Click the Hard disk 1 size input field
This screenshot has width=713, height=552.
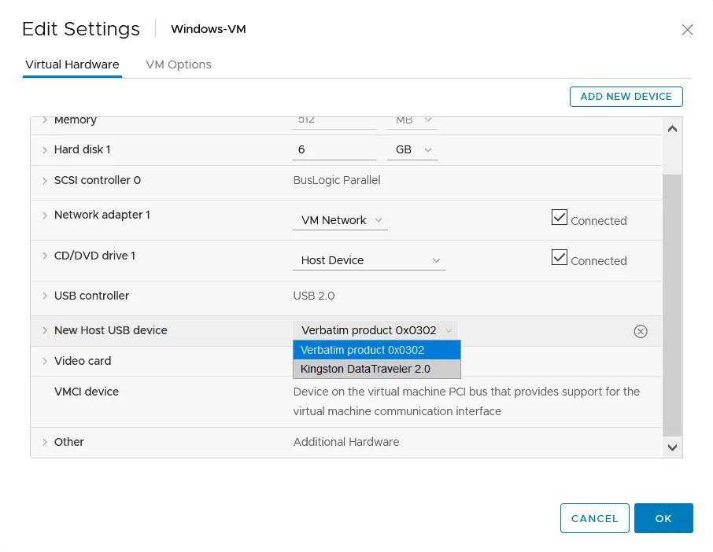(x=334, y=149)
